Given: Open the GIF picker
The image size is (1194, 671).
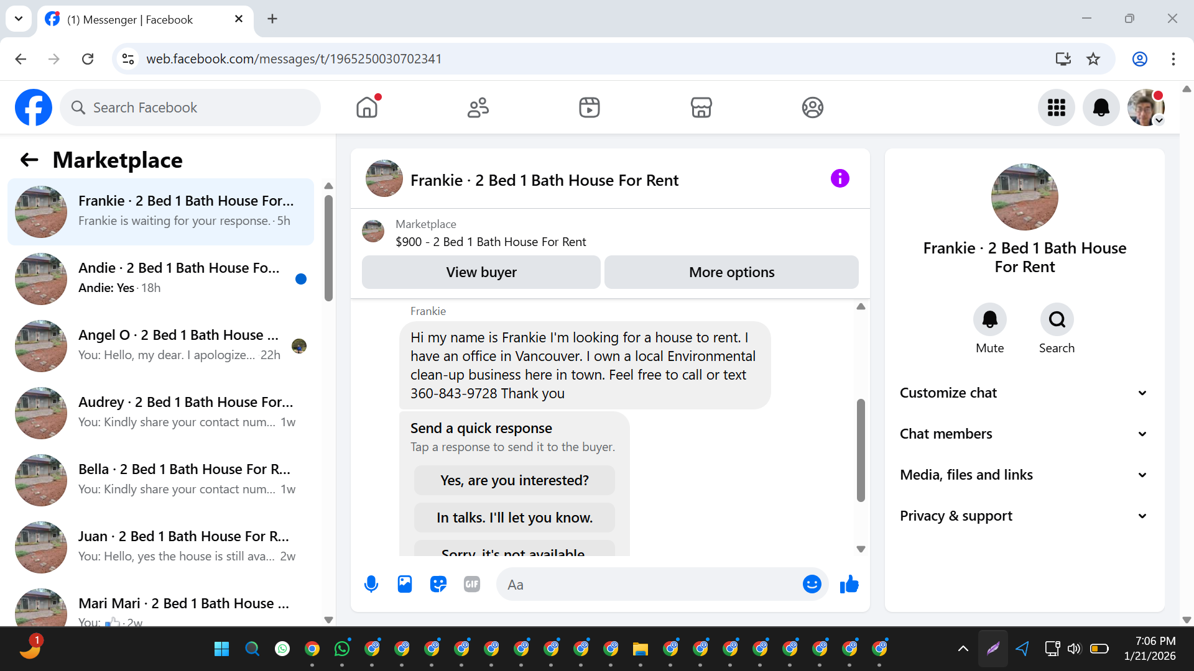Looking at the screenshot, I should click(x=472, y=584).
